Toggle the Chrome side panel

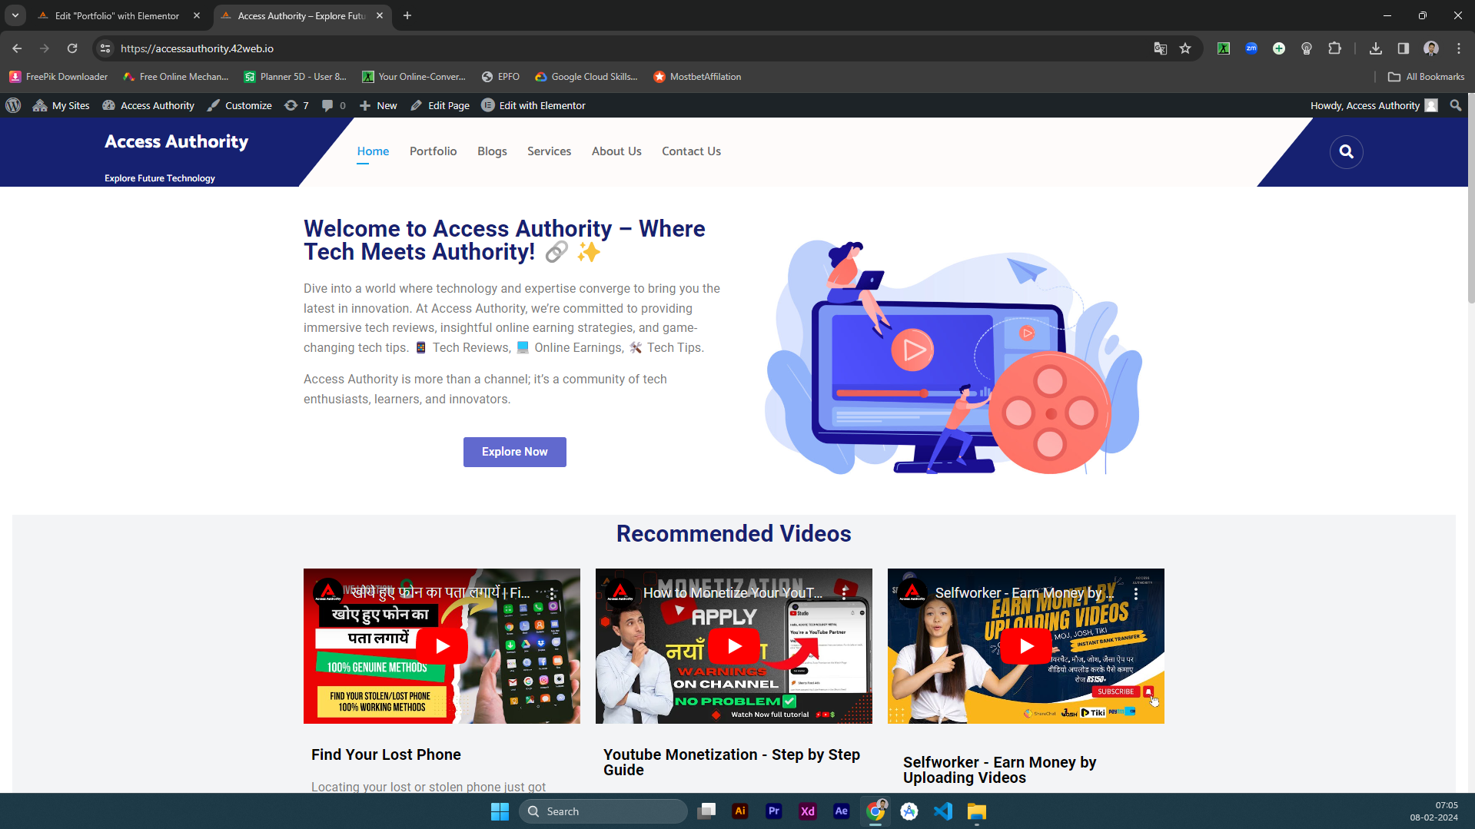1403,48
